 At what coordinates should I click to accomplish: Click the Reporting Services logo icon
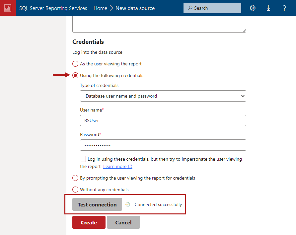tap(8, 8)
